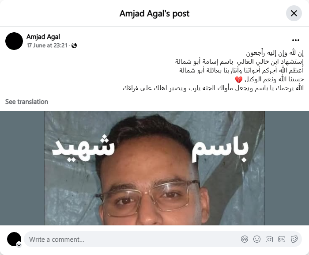Open the photo of man with glasses
The image size is (309, 255).
154,168
